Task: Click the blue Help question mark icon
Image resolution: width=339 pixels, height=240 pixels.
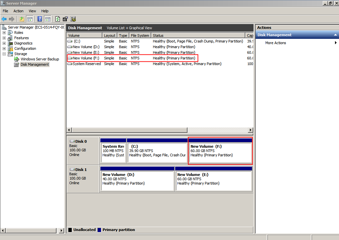Action: point(40,19)
